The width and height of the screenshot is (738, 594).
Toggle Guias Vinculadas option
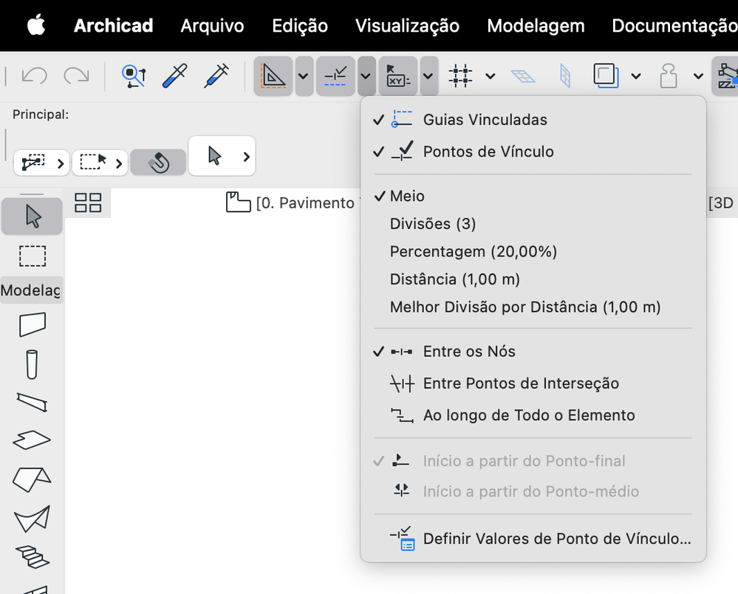click(533, 120)
